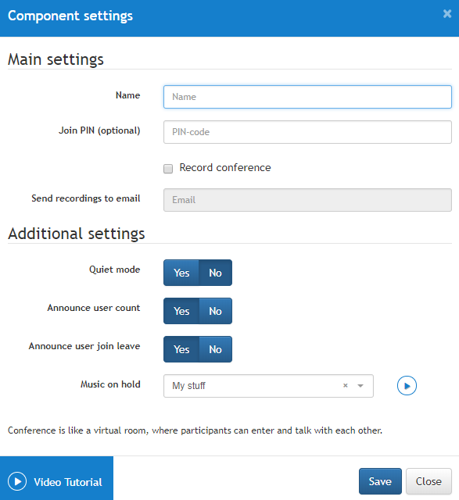
Task: Open the Music on hold dropdown arrow
Action: 360,386
